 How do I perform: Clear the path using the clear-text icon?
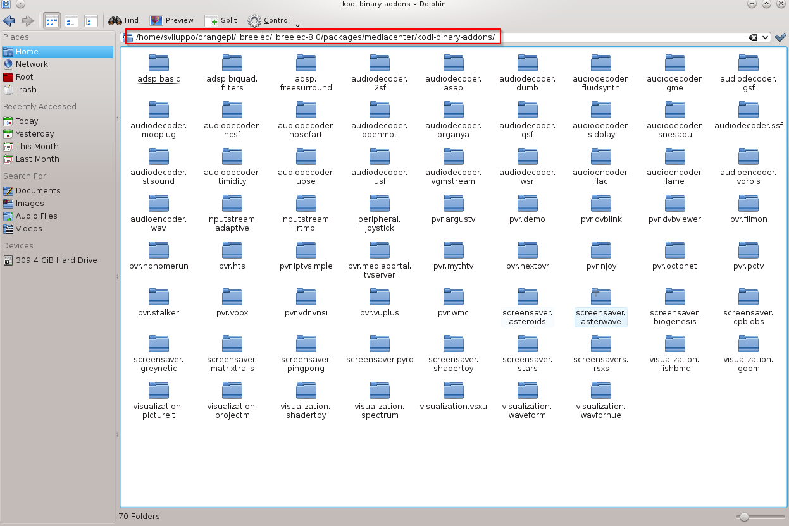click(x=752, y=37)
